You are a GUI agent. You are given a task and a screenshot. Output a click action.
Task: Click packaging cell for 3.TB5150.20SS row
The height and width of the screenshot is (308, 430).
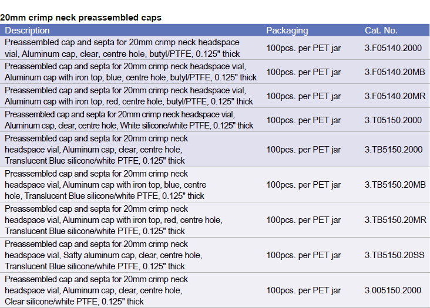coord(303,255)
